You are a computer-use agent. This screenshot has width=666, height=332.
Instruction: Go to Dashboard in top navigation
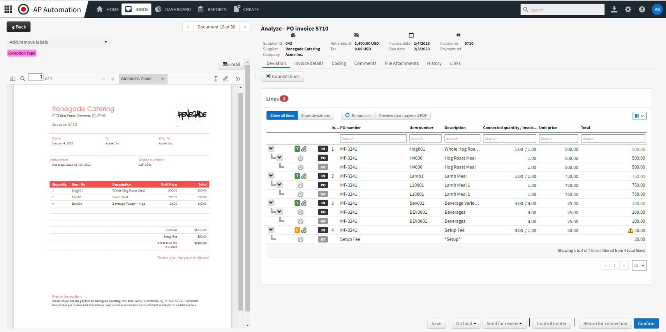(173, 9)
